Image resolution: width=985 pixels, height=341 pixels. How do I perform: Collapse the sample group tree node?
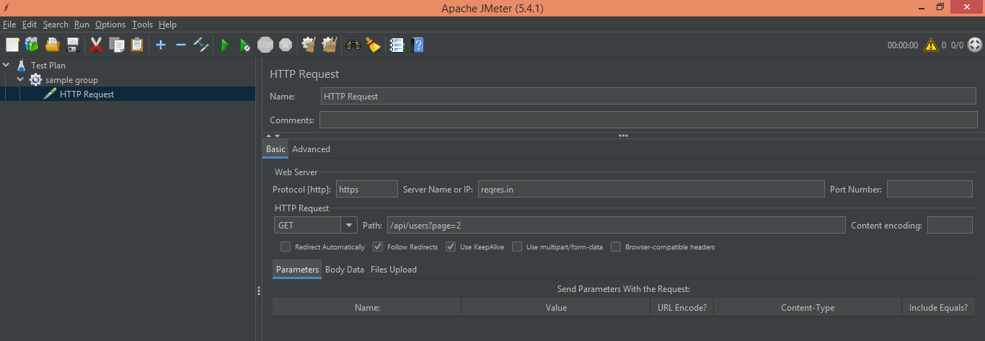pyautogui.click(x=21, y=79)
